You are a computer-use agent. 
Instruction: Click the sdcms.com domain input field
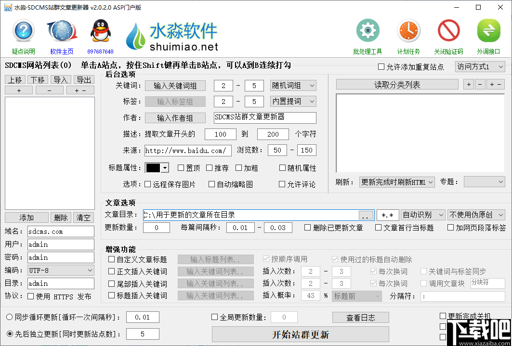[x=61, y=231]
